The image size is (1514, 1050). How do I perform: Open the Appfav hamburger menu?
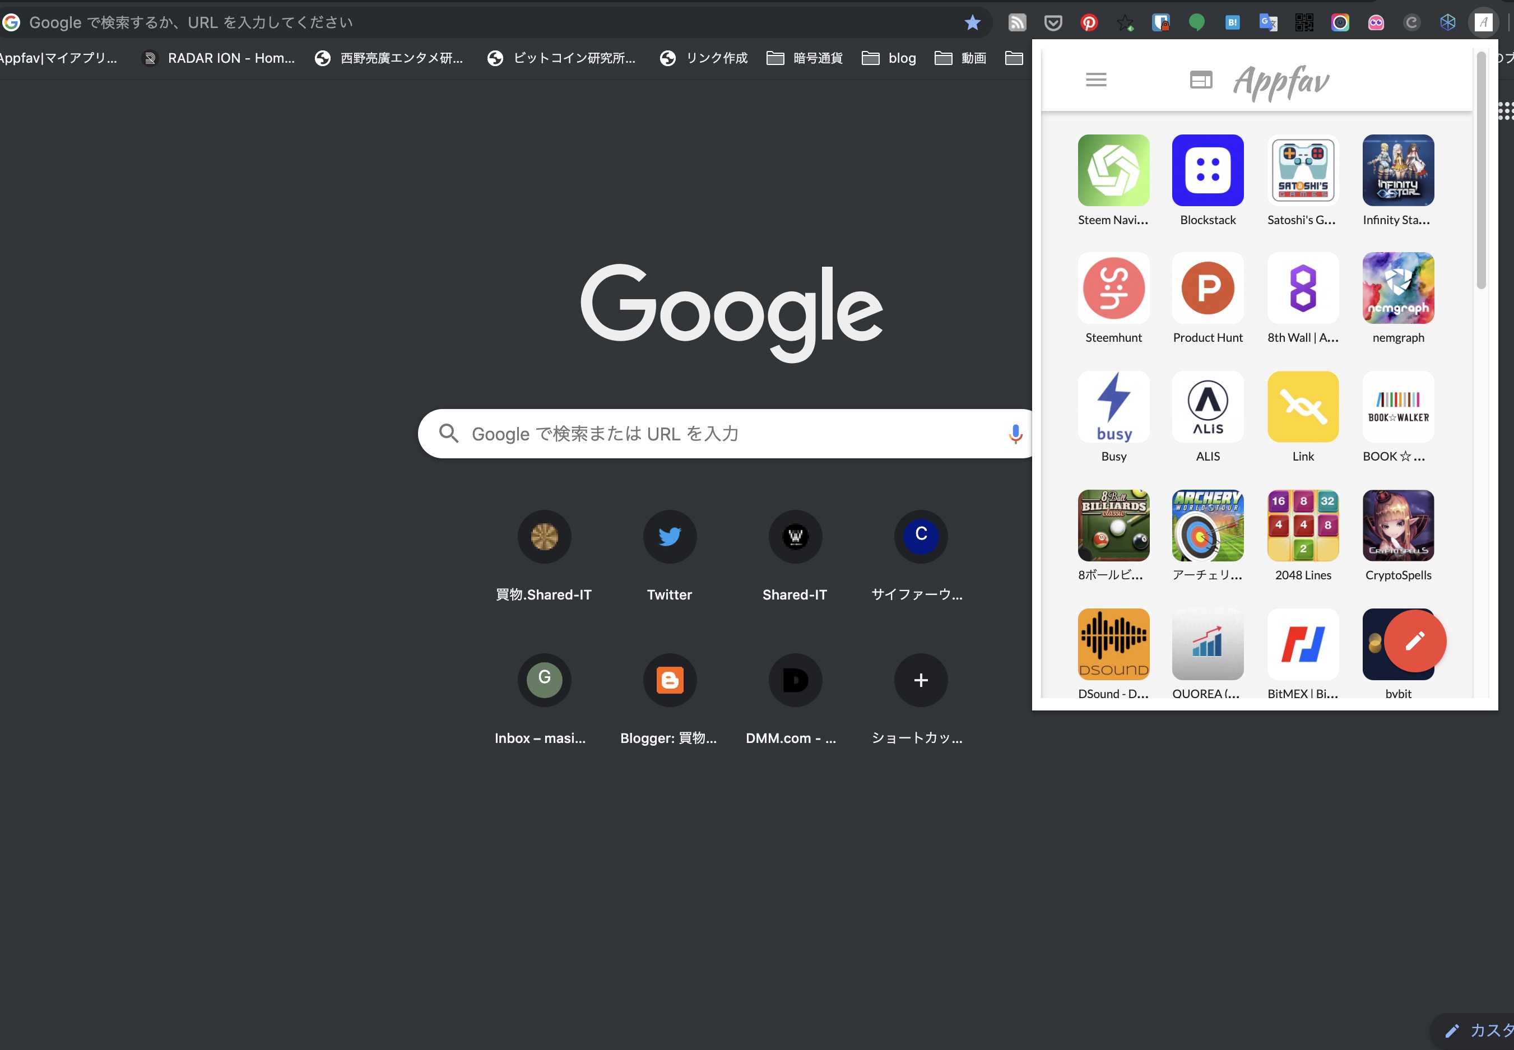coord(1095,80)
